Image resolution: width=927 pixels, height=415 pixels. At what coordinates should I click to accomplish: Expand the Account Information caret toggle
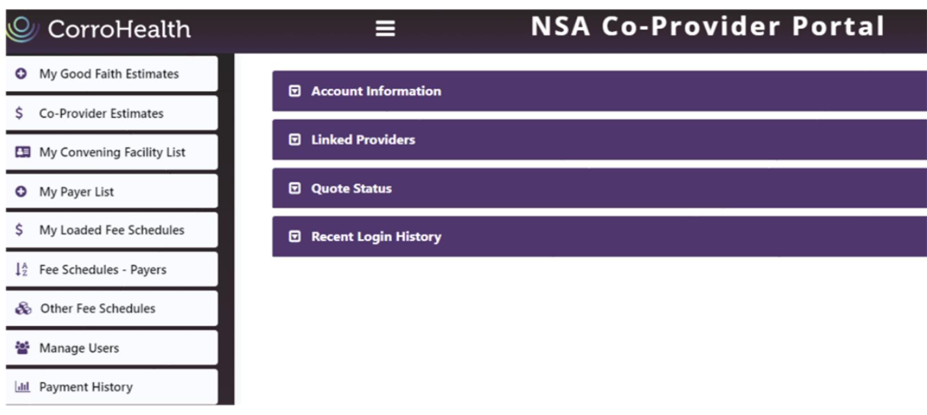(x=295, y=91)
